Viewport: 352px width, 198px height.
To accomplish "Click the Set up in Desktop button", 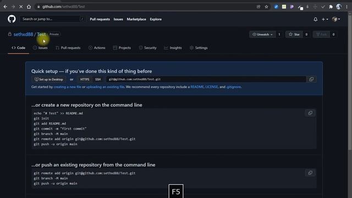I will pyautogui.click(x=49, y=79).
